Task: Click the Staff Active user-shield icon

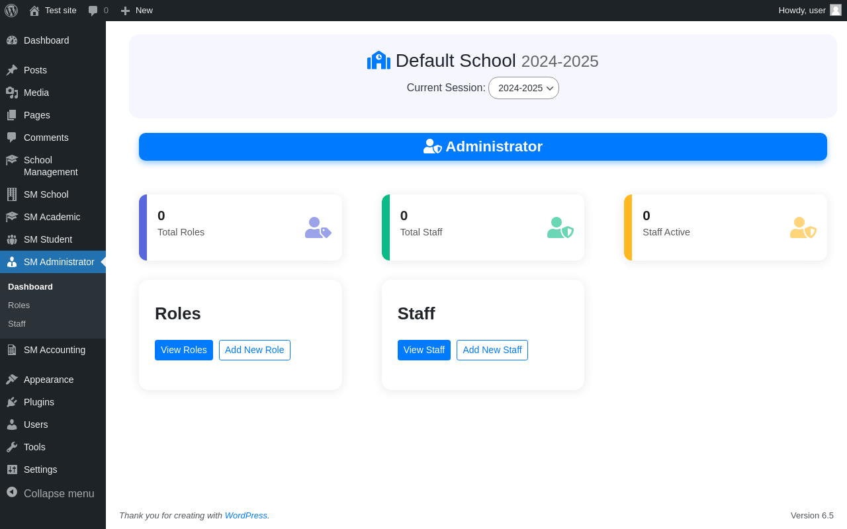Action: [803, 227]
